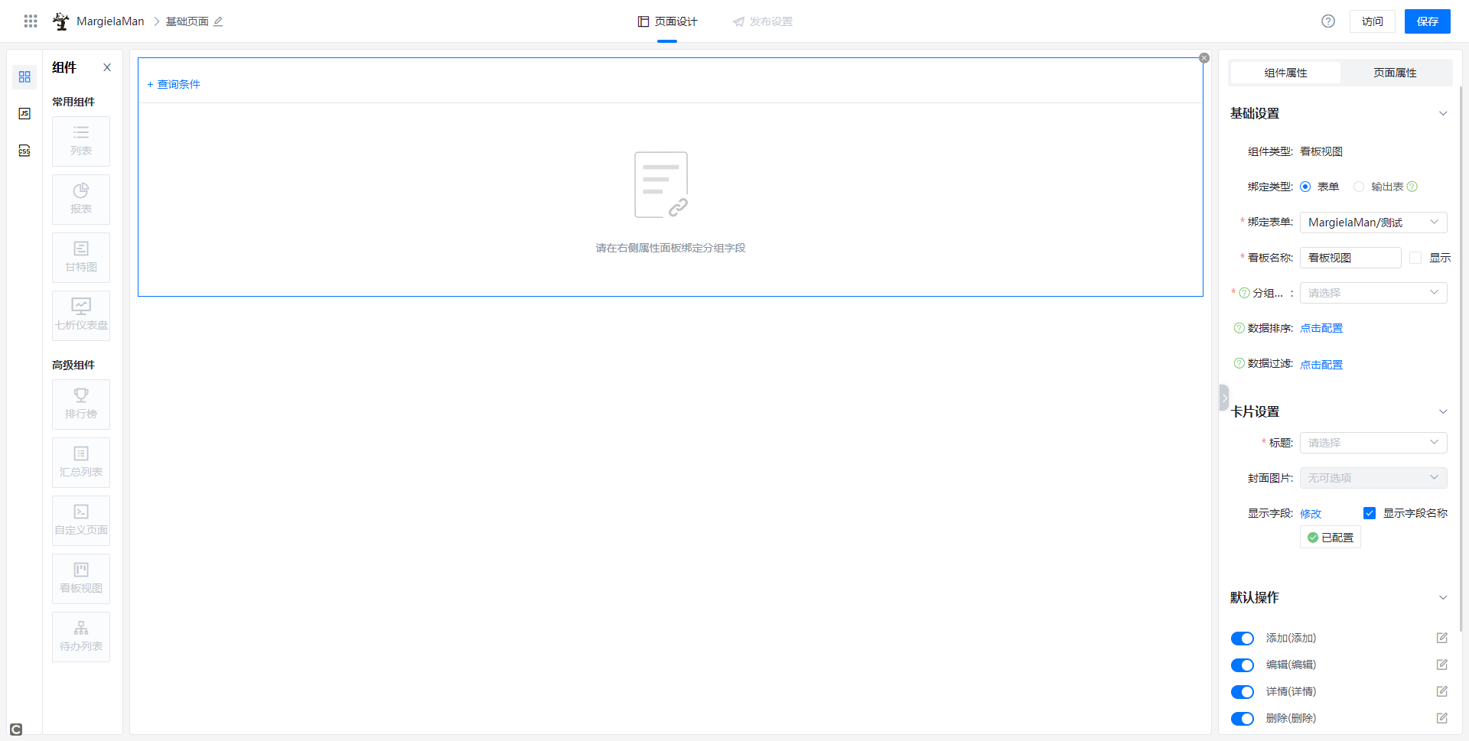Screen dimensions: 1469x741
Task: Click the 访问 button
Action: point(1373,21)
